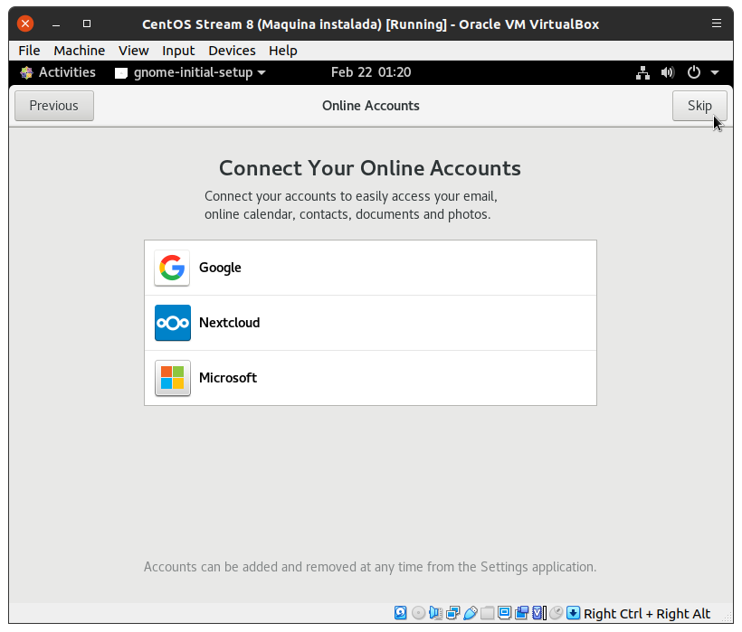
Task: Open the Devices menu
Action: pyautogui.click(x=232, y=51)
